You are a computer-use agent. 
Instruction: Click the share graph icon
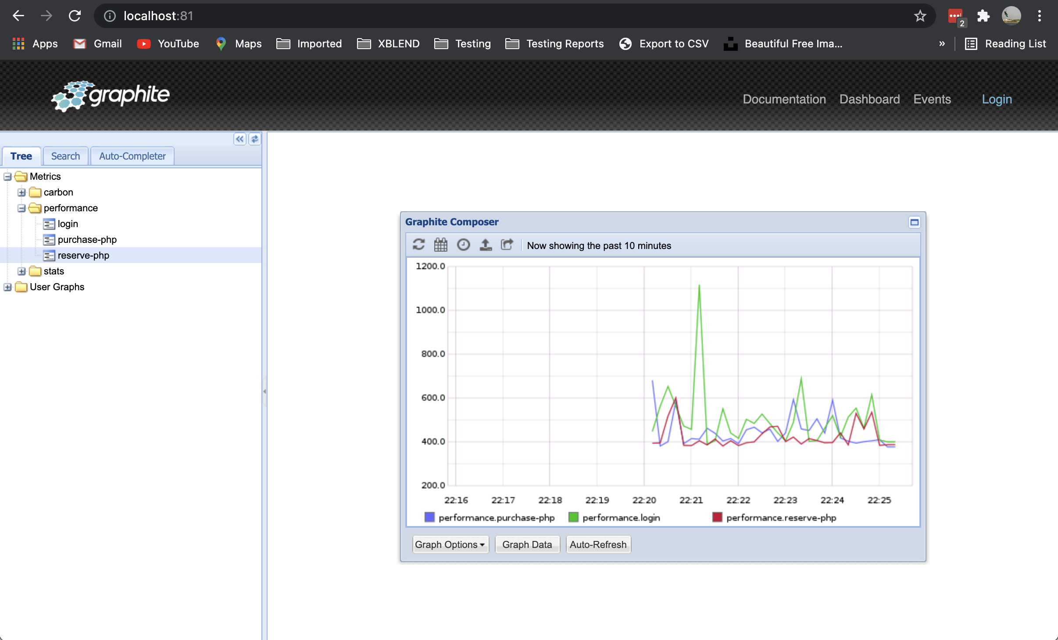[x=508, y=245]
